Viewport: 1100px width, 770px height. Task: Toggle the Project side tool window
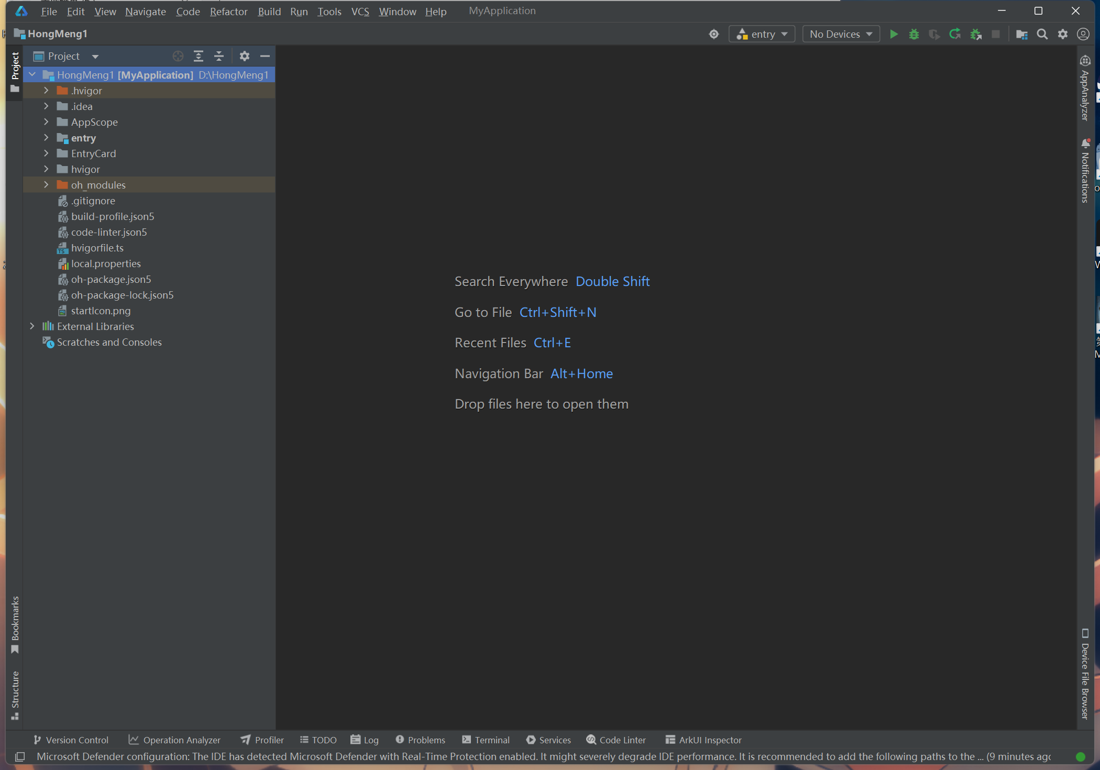(15, 72)
